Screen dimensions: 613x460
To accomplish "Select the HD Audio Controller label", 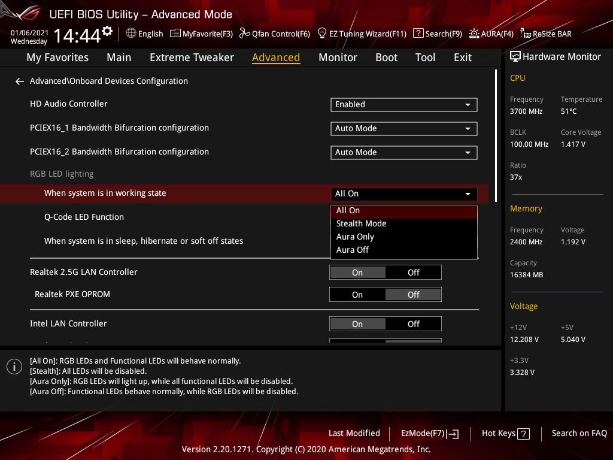I will 68,104.
